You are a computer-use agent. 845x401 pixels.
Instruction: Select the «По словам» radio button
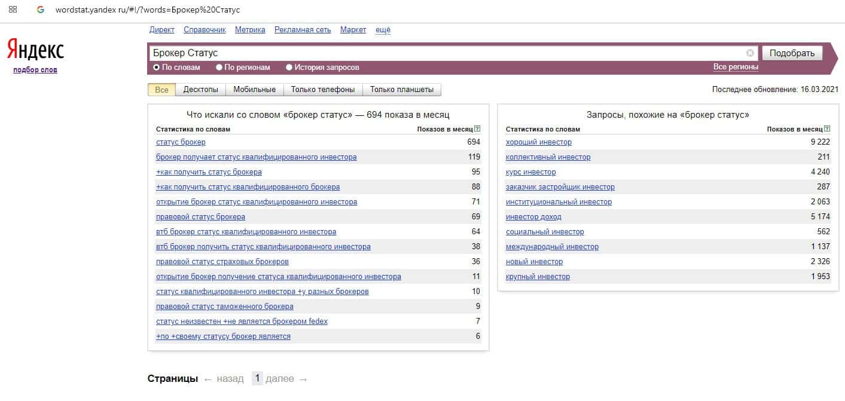coord(157,68)
